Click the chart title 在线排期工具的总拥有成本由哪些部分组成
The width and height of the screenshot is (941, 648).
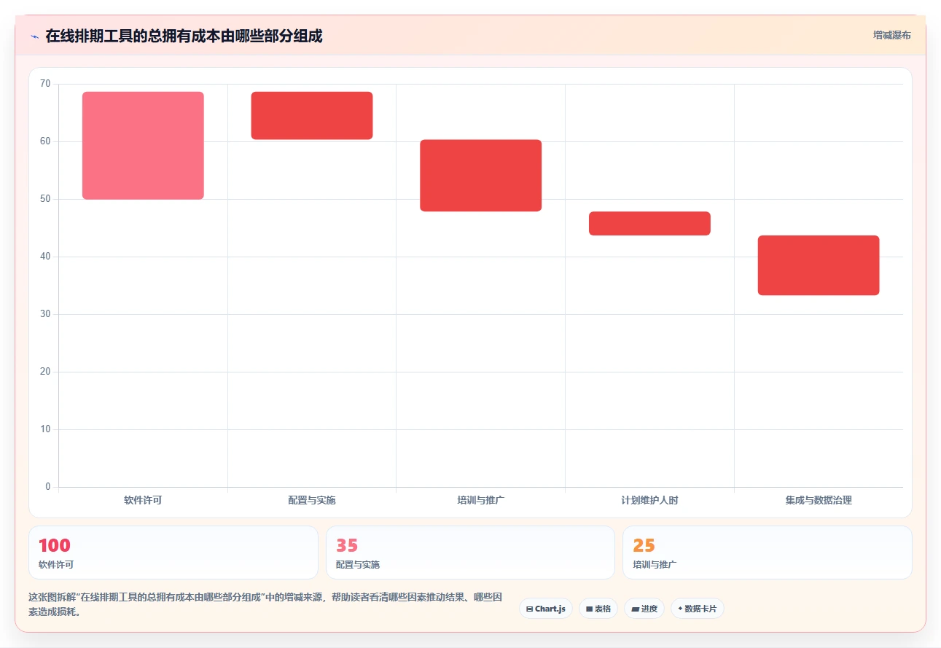[184, 36]
